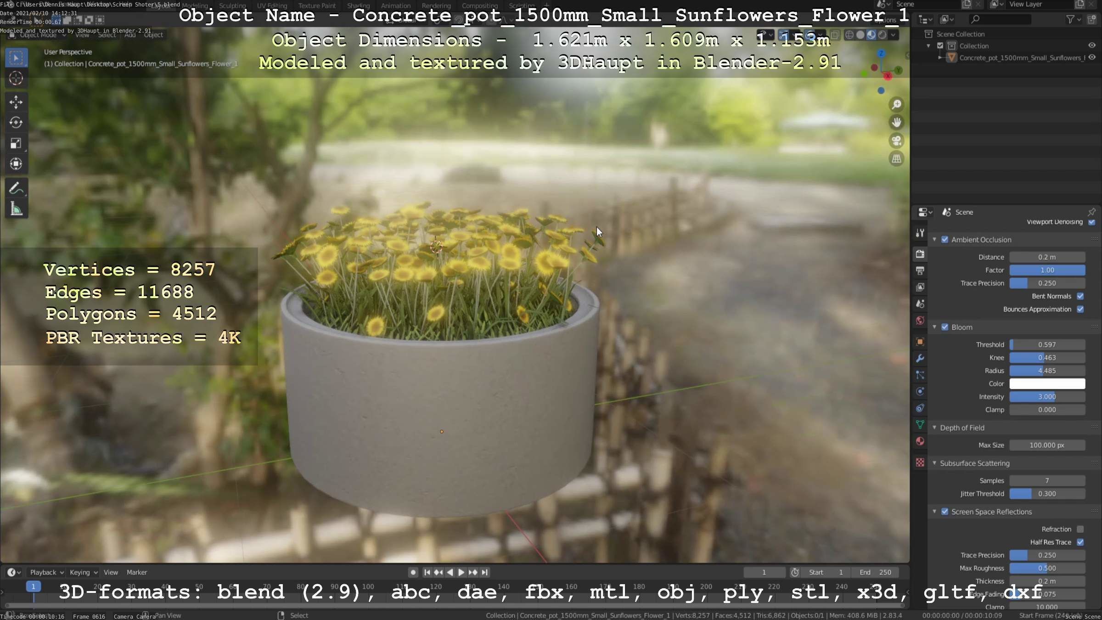The width and height of the screenshot is (1102, 620).
Task: Collapse the Collection tree row
Action: (928, 46)
